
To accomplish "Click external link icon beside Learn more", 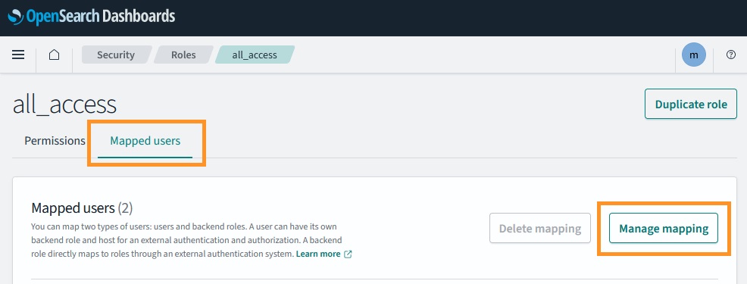I will click(348, 254).
